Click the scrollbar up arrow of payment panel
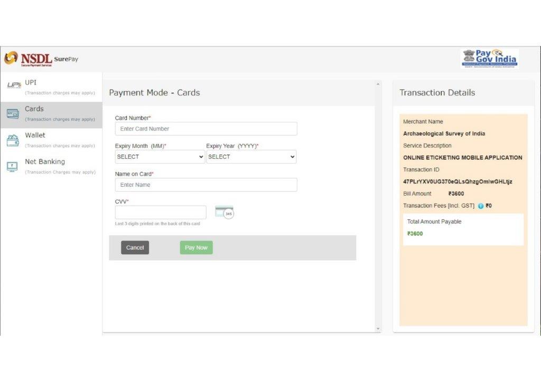Screen dimensions: 541x382 pos(378,84)
